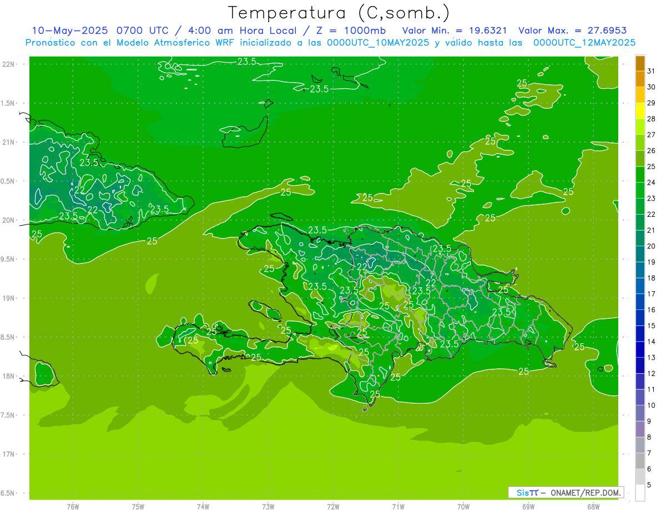The height and width of the screenshot is (514, 666).
Task: Click the "9.5N" latitude axis label
Action: pyautogui.click(x=8, y=259)
